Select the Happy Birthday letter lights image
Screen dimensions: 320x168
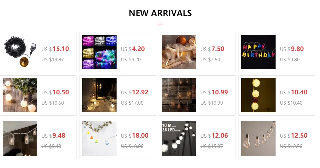pos(258,52)
